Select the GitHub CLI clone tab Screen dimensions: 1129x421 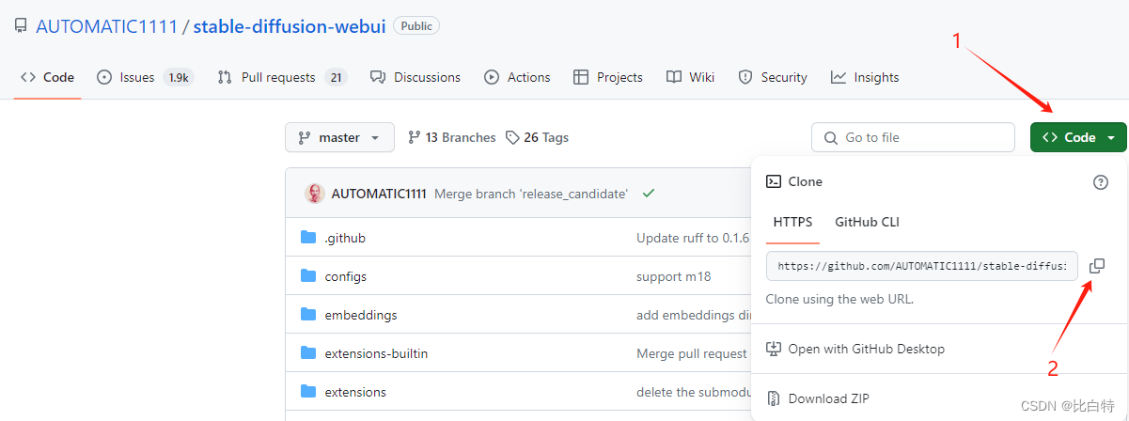867,222
